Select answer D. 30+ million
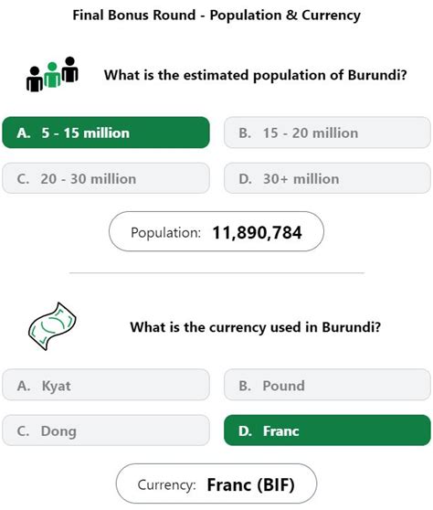The image size is (433, 510). tap(327, 178)
